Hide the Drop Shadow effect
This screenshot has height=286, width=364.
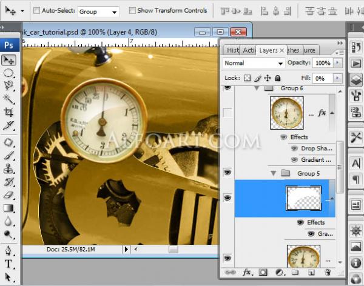click(294, 148)
